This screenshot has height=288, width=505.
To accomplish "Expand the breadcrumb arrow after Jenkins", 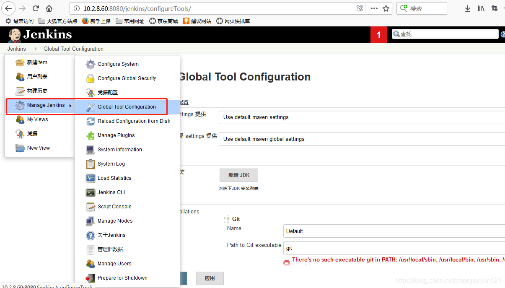I will coord(36,49).
